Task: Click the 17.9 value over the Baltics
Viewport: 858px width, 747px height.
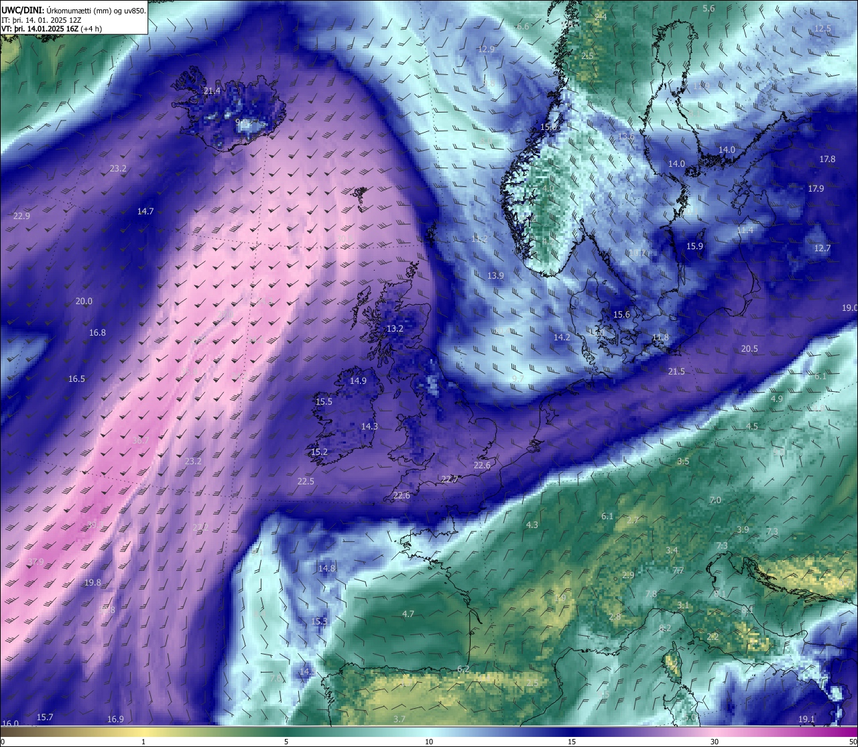Action: pyautogui.click(x=816, y=189)
